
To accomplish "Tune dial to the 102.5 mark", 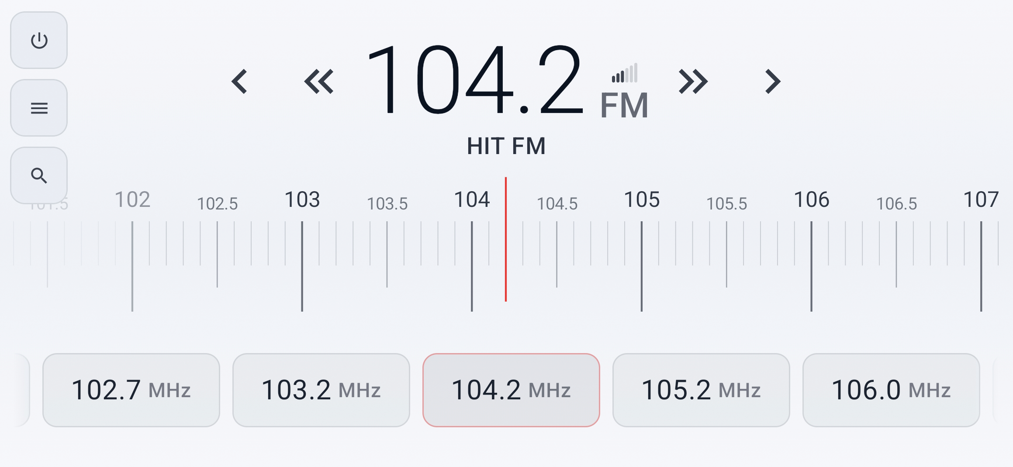I will [x=218, y=204].
